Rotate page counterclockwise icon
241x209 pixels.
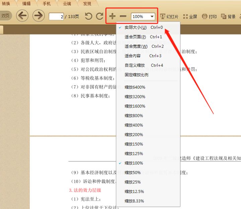(x=88, y=16)
